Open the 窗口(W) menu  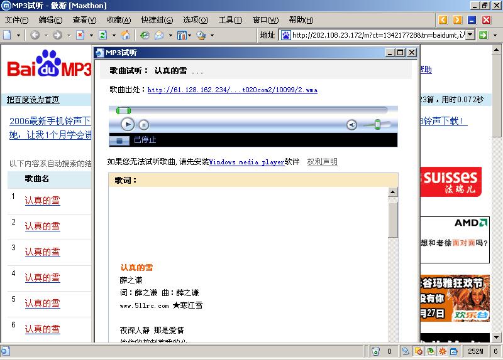pos(265,20)
